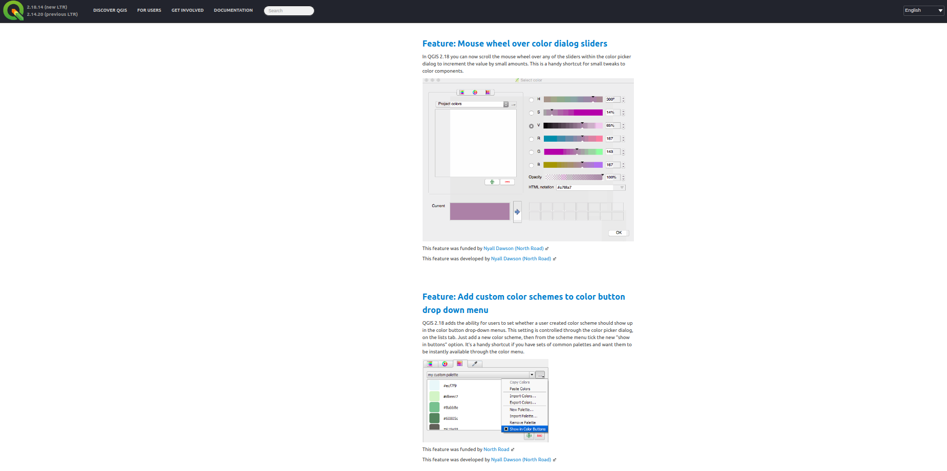This screenshot has width=947, height=471.
Task: Click the ellipsis scheme menu button beside custom palette
Action: pyautogui.click(x=540, y=375)
